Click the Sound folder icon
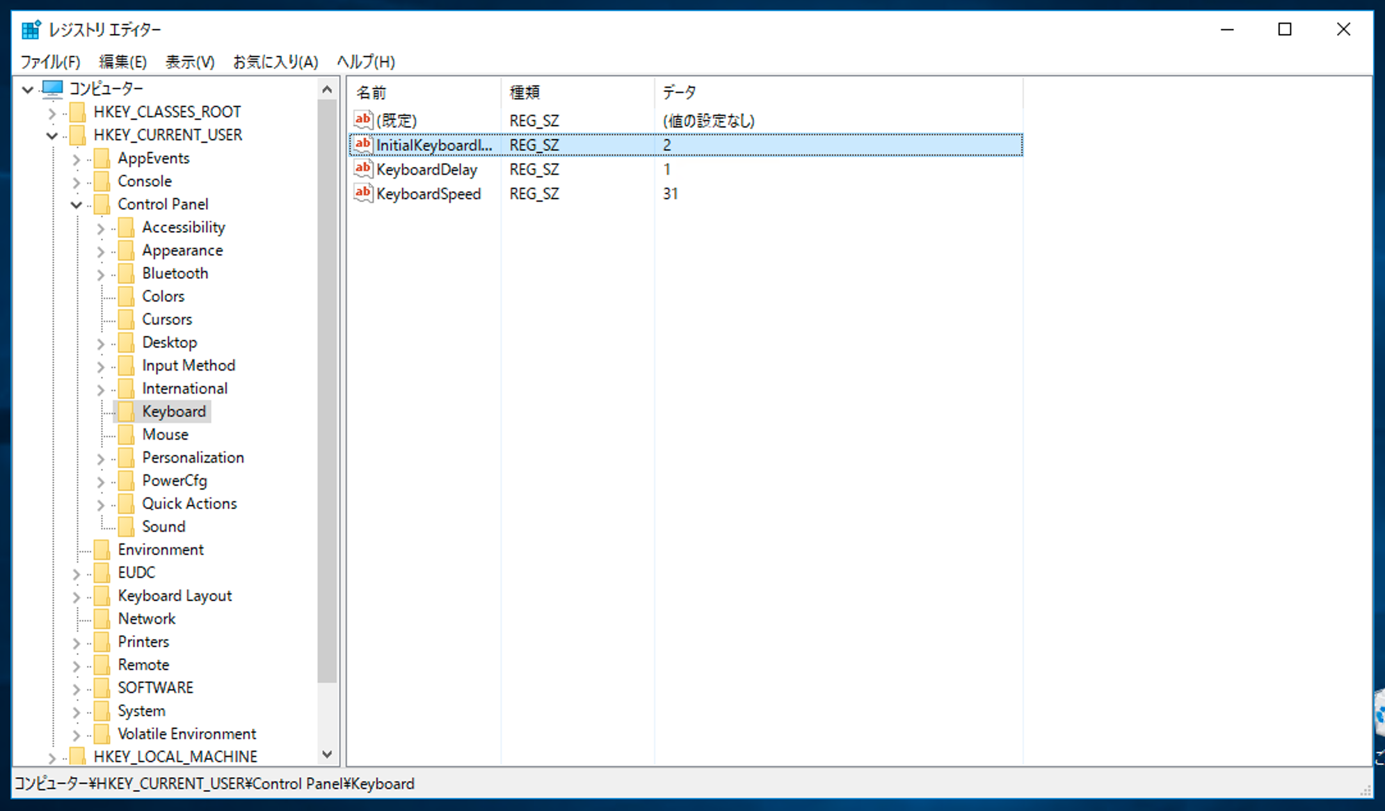Screen dimensions: 1385x811 [x=126, y=527]
